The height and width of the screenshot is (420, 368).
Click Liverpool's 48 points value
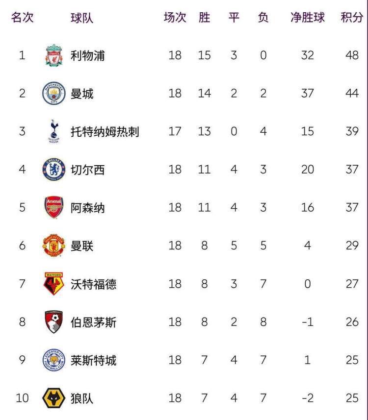(x=352, y=55)
